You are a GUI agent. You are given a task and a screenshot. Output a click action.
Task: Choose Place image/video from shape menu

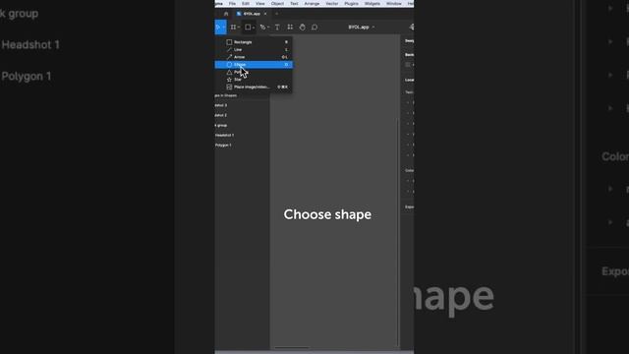(x=254, y=87)
